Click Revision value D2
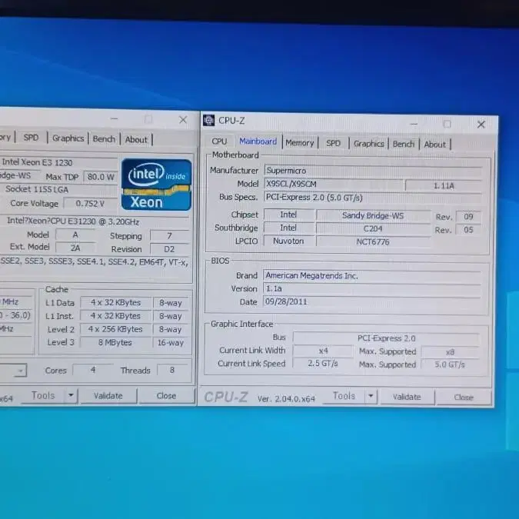The width and height of the screenshot is (519, 519). [x=169, y=249]
